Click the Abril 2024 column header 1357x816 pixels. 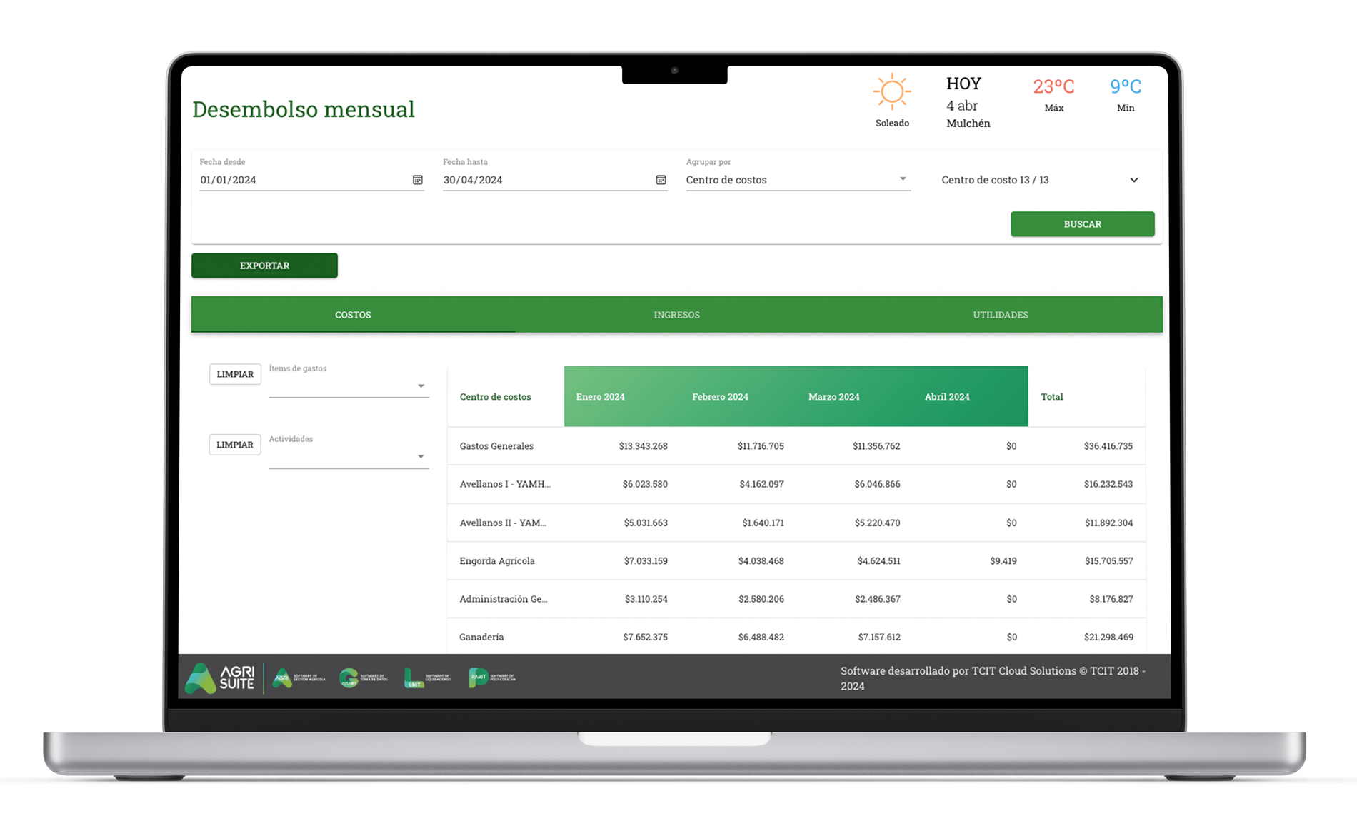[947, 397]
